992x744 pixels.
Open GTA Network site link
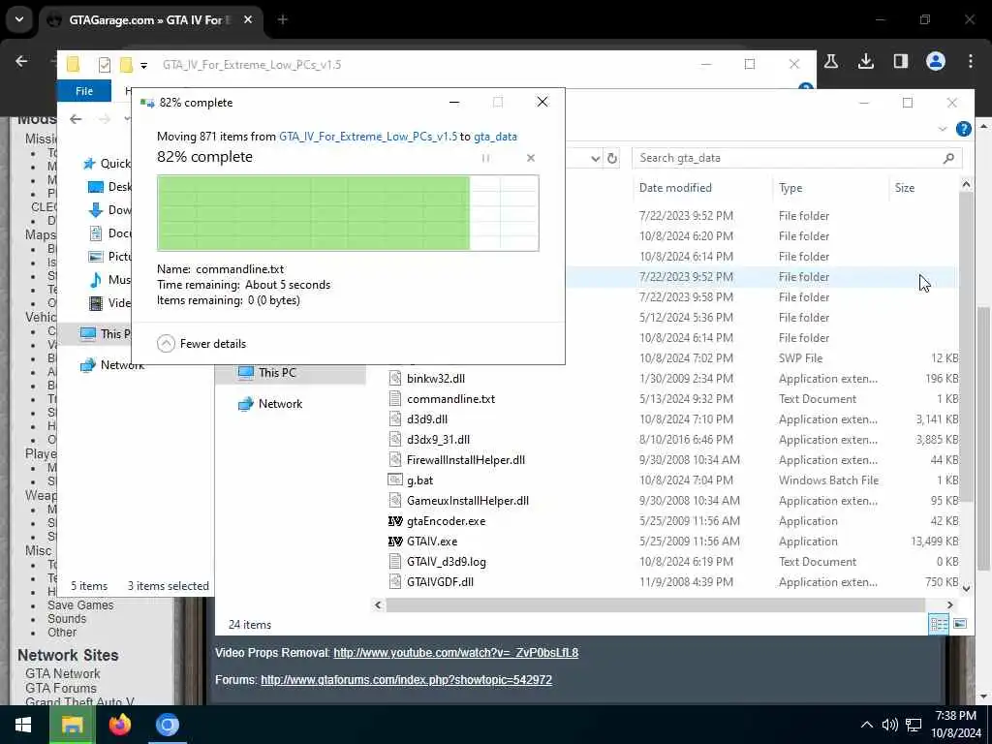pyautogui.click(x=63, y=674)
